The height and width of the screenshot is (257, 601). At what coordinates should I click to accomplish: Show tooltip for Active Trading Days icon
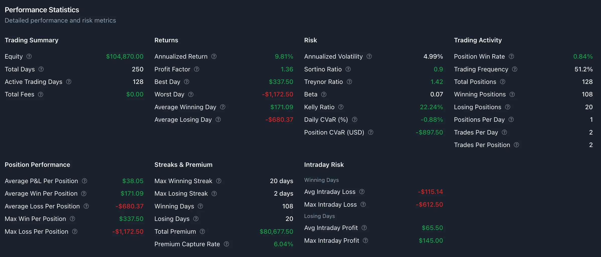69,82
